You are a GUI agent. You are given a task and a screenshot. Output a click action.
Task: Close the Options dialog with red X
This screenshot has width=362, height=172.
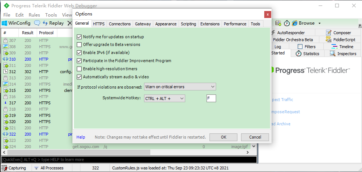pos(268,15)
